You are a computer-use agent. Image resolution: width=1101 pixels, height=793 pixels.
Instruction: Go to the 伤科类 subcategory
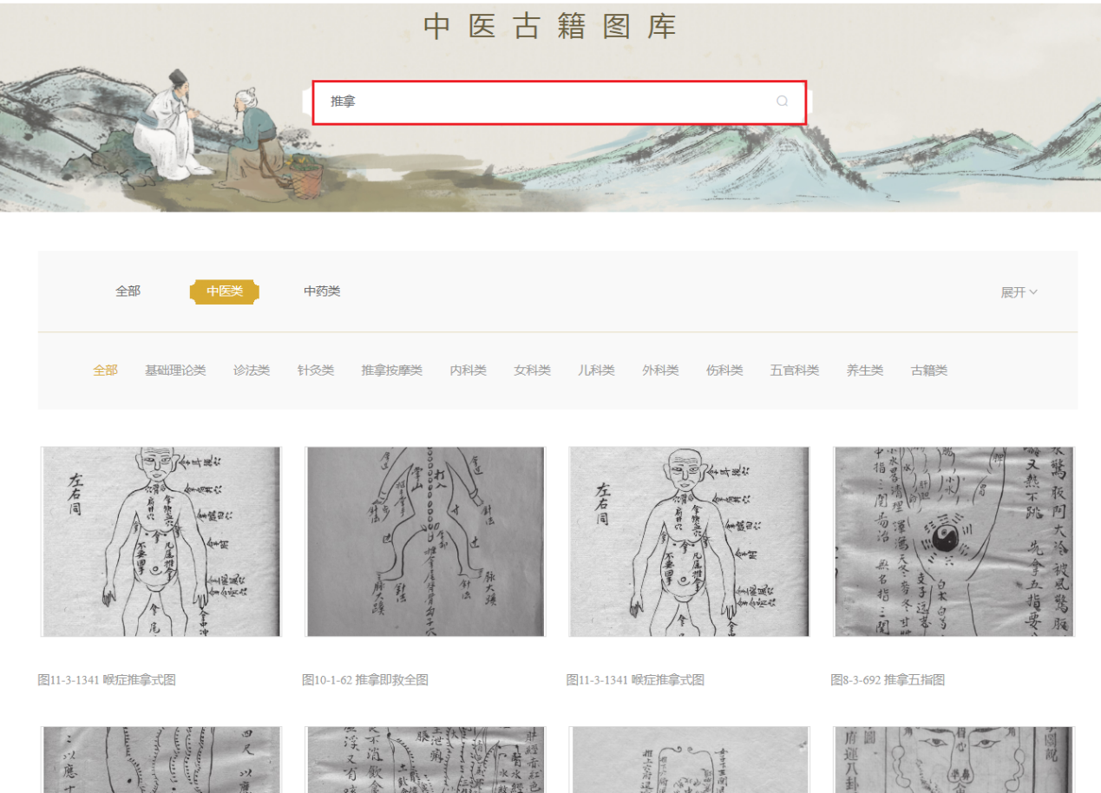coord(724,370)
